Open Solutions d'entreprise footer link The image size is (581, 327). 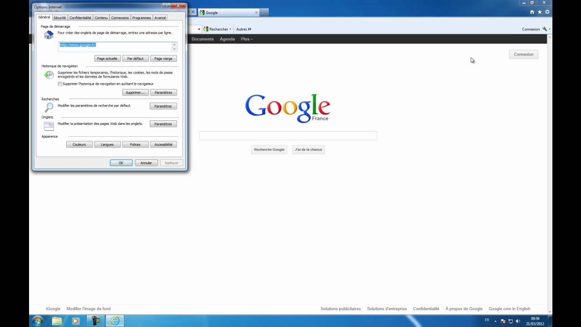[x=387, y=309]
